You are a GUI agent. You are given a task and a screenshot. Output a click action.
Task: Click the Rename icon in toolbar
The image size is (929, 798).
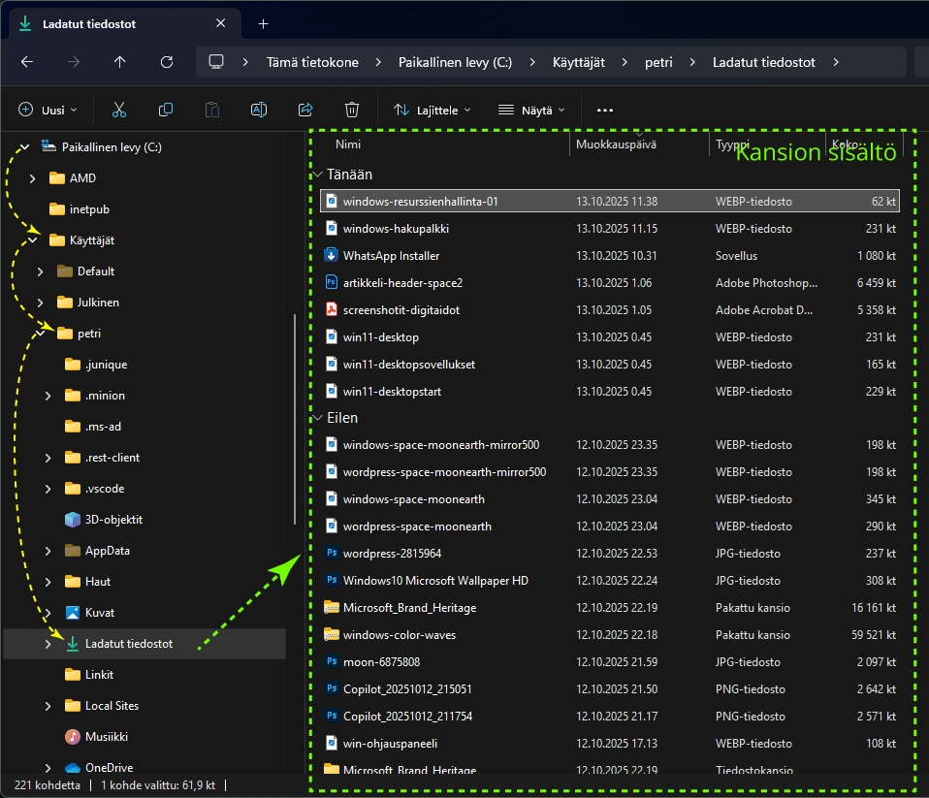coord(259,111)
